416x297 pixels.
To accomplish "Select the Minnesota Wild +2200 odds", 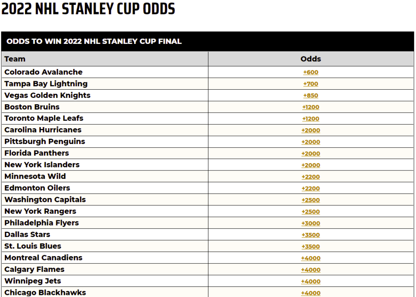I will pyautogui.click(x=311, y=177).
